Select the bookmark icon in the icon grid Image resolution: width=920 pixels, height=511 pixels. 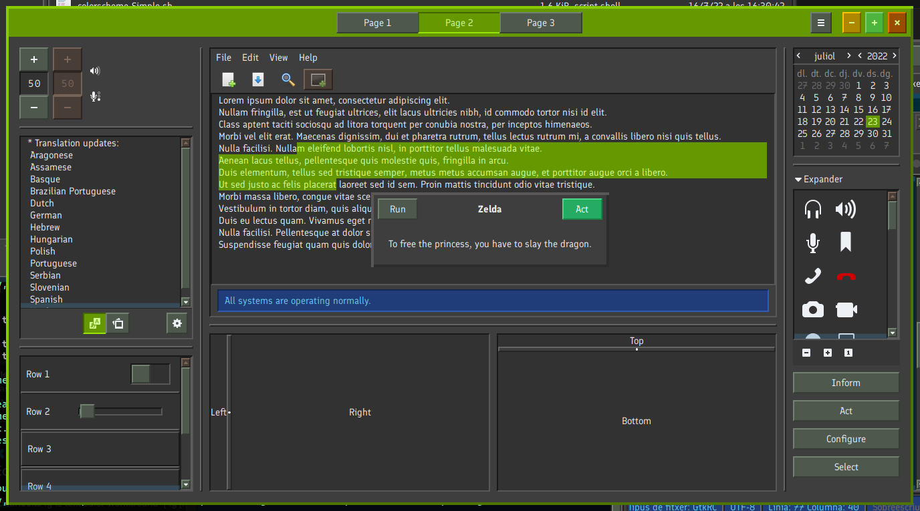pos(846,242)
